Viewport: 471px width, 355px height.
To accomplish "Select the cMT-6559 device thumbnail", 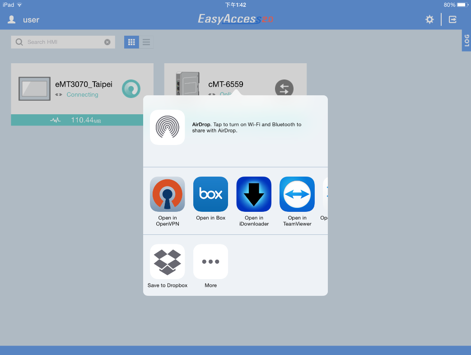I will (188, 84).
